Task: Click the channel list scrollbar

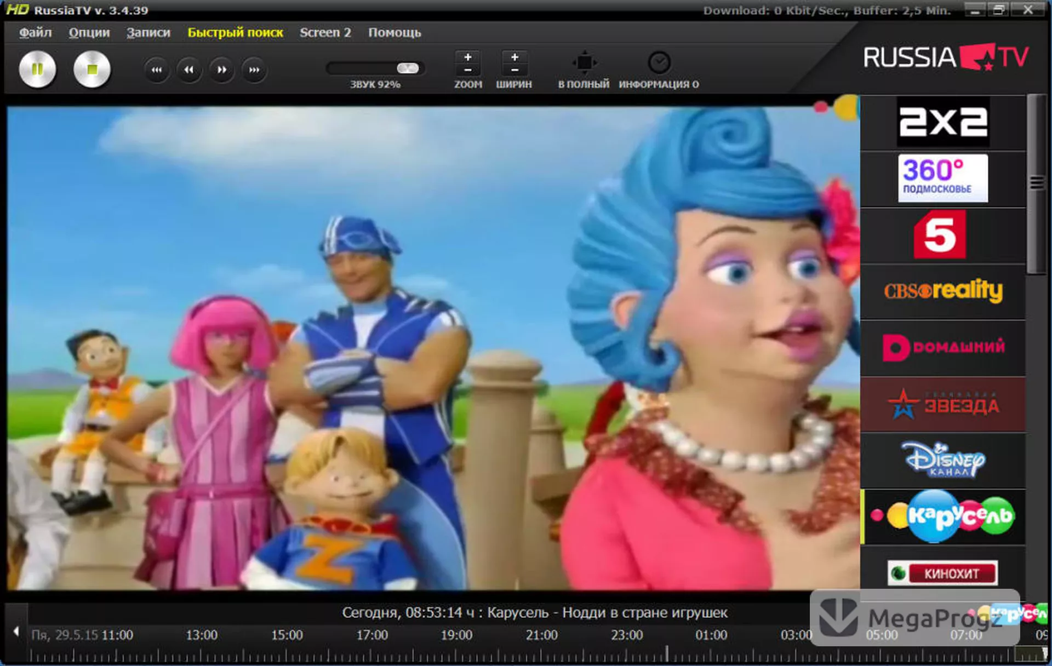Action: [1036, 183]
